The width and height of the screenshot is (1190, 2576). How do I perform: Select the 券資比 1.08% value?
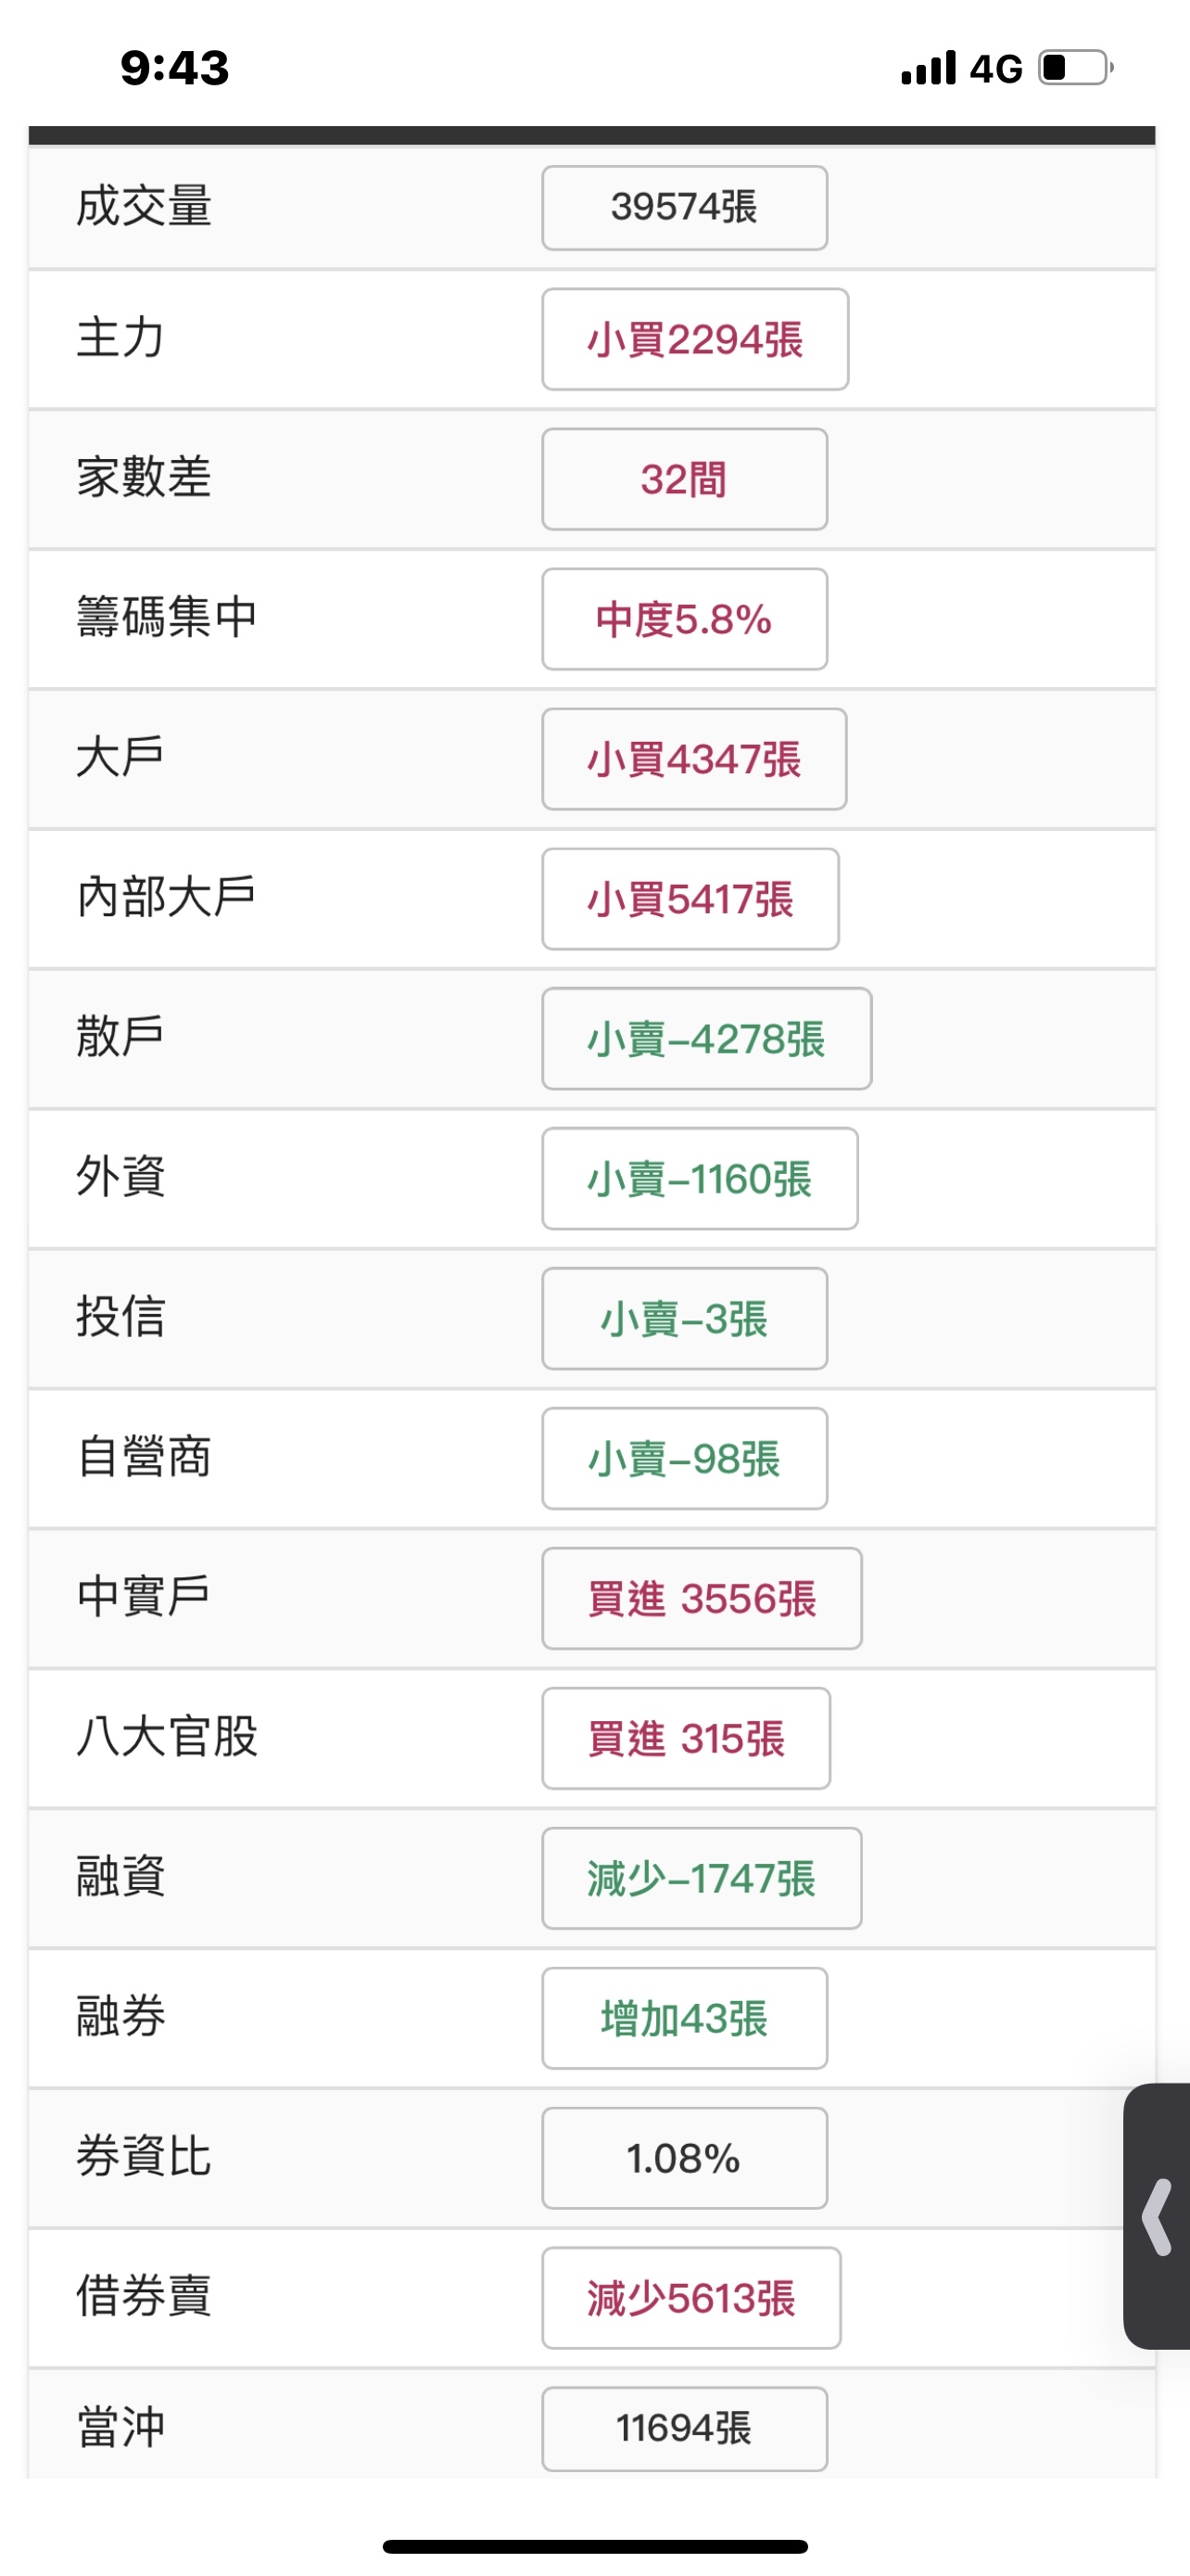click(x=684, y=2160)
